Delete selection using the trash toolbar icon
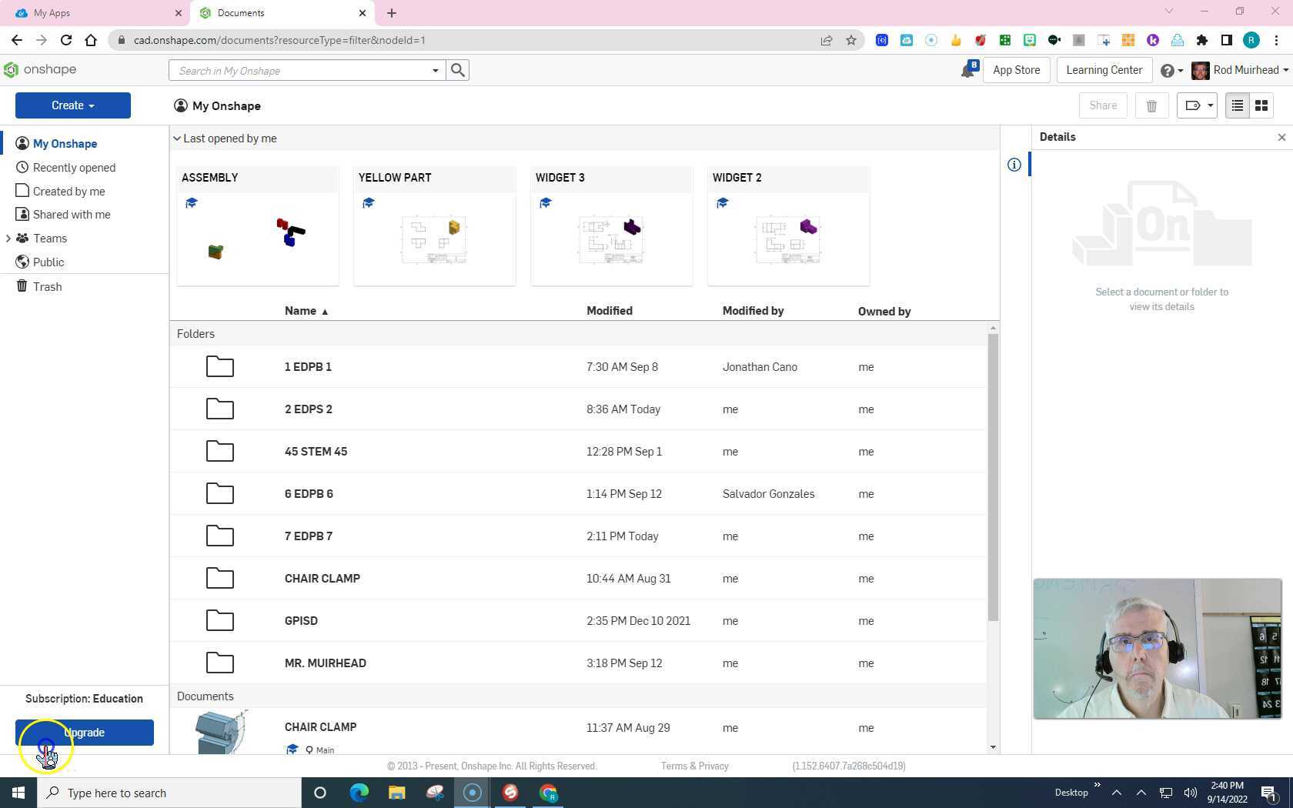 click(x=1151, y=105)
